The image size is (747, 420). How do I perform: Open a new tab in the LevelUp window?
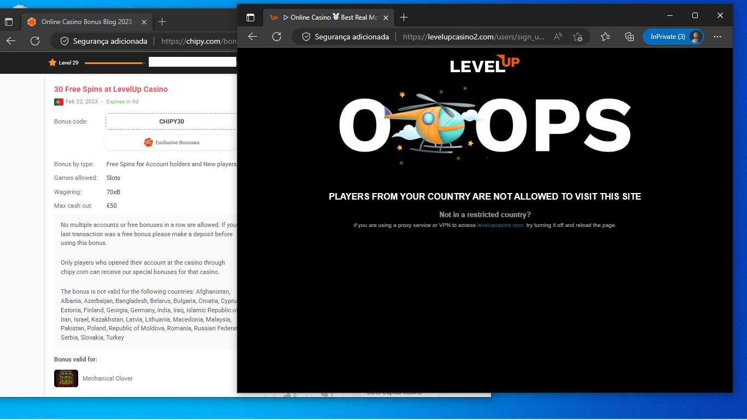(x=404, y=17)
